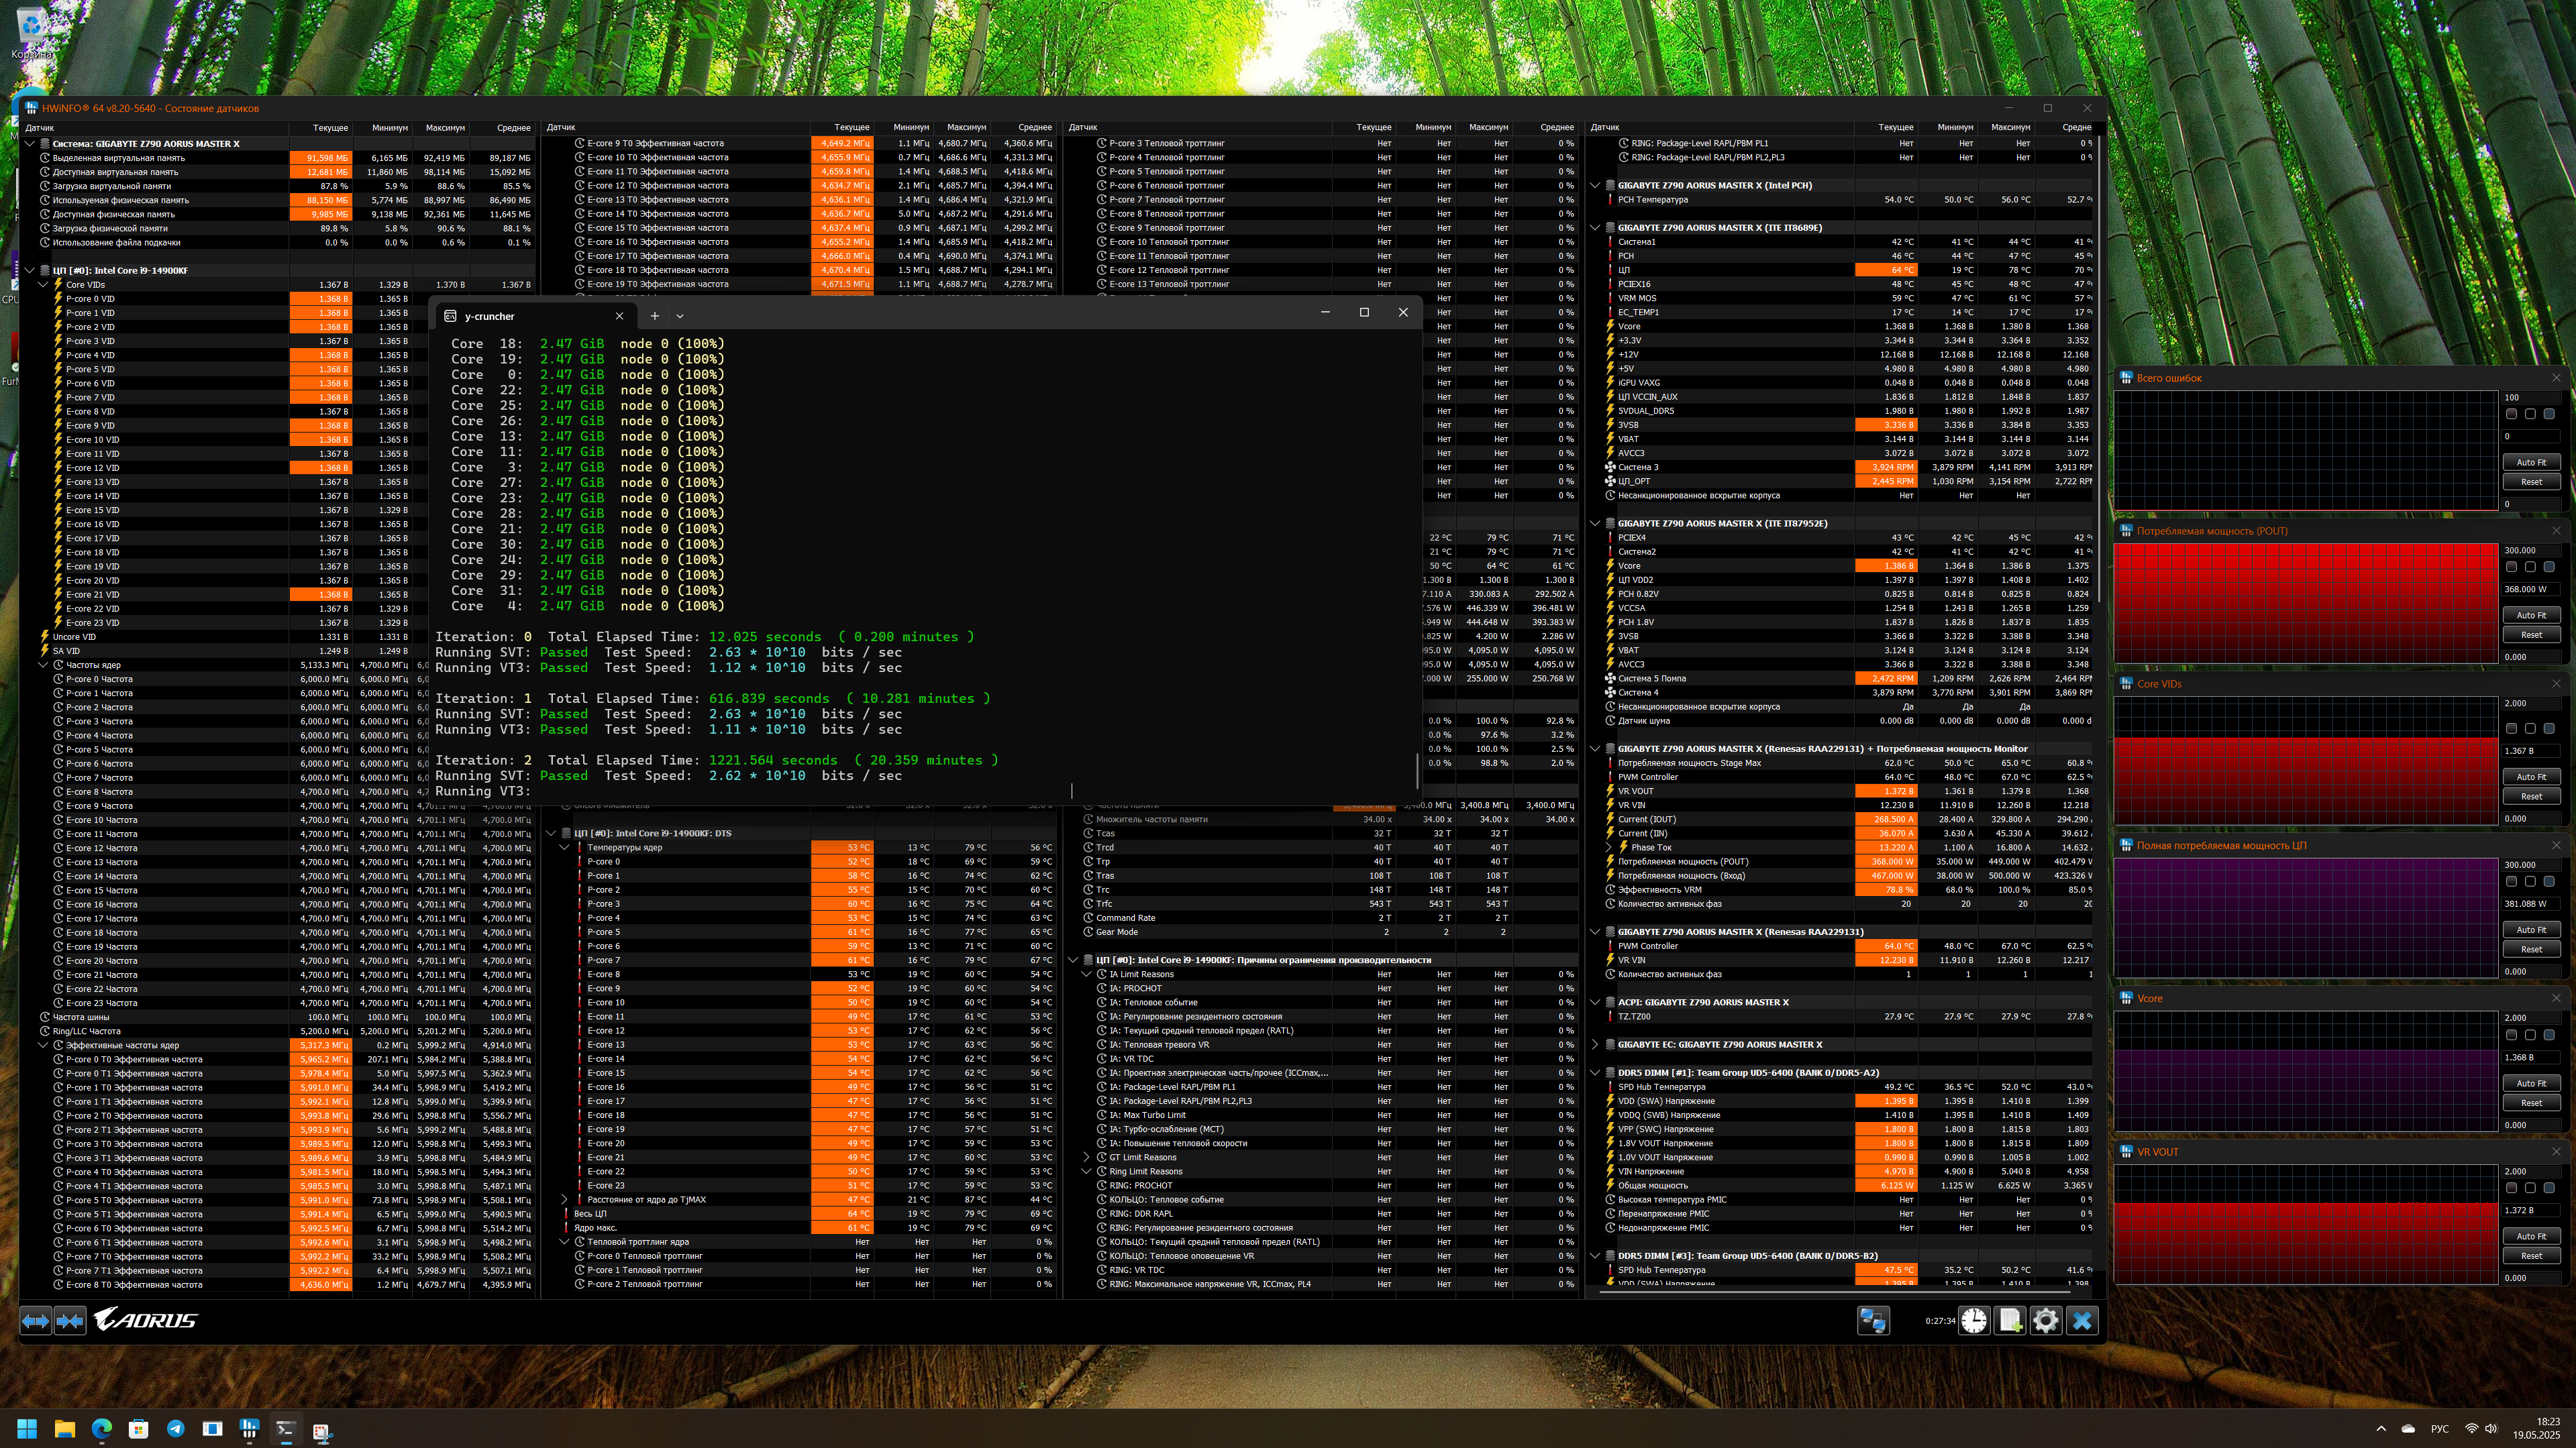Click third square in Core VIDs graph panel
Image resolution: width=2576 pixels, height=1448 pixels.
click(x=2549, y=728)
